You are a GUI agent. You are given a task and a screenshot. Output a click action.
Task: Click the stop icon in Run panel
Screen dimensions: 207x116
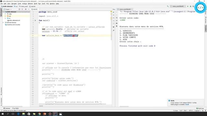tap(114, 15)
